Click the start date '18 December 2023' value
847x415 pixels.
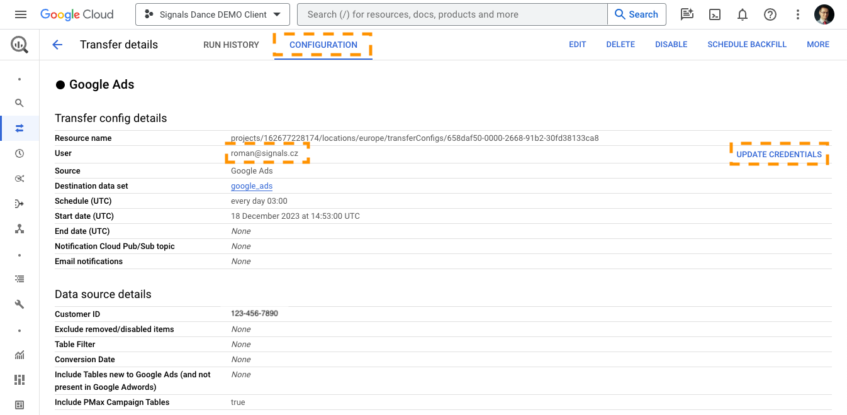point(295,216)
